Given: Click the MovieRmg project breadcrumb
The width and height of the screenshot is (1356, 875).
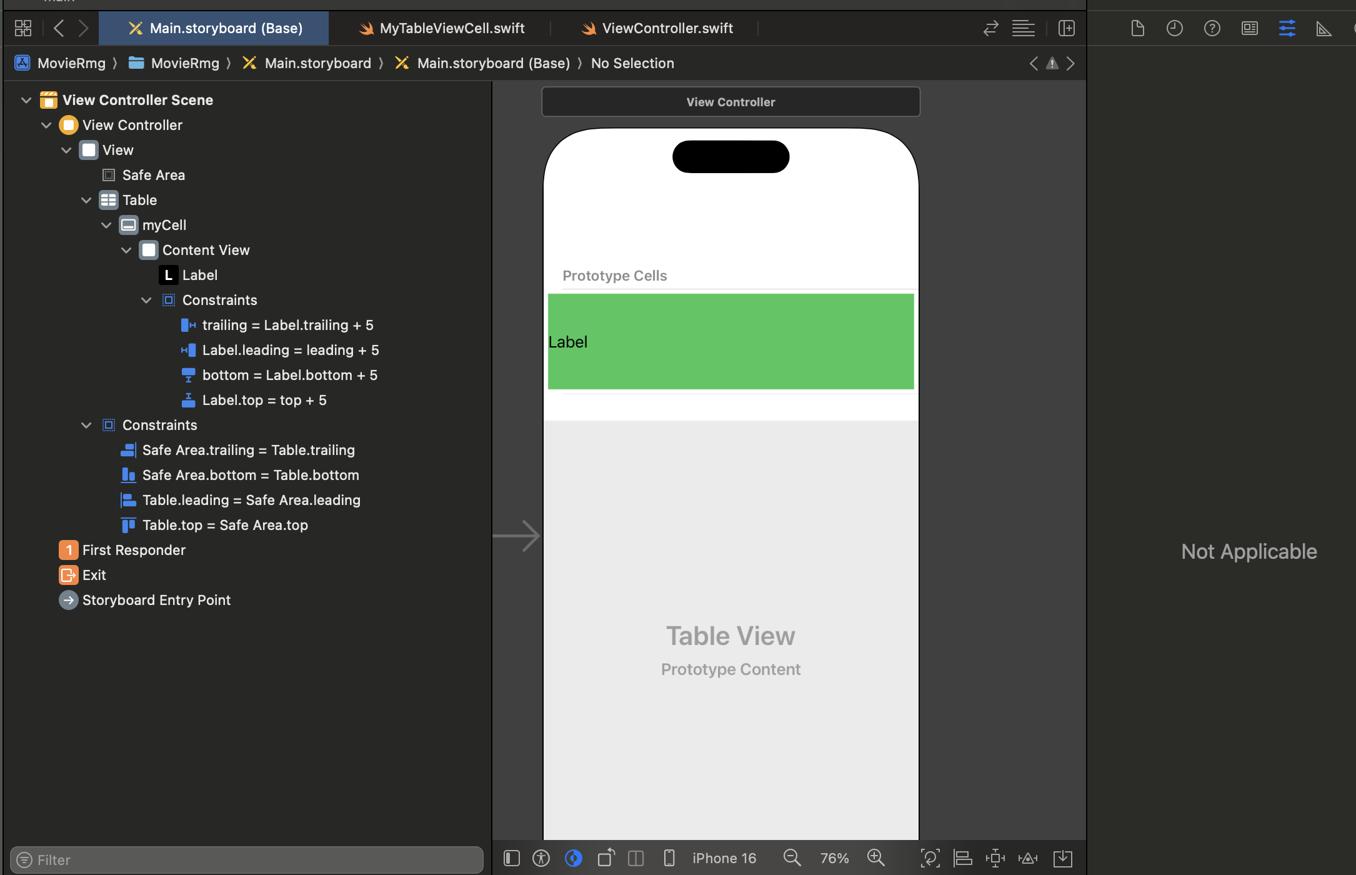Looking at the screenshot, I should pyautogui.click(x=60, y=63).
